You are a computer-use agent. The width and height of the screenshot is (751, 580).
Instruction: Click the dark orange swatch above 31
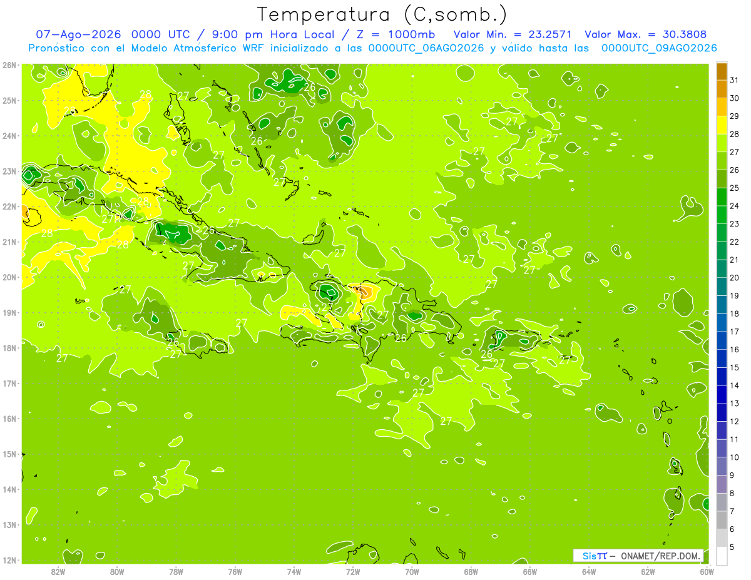tap(722, 71)
